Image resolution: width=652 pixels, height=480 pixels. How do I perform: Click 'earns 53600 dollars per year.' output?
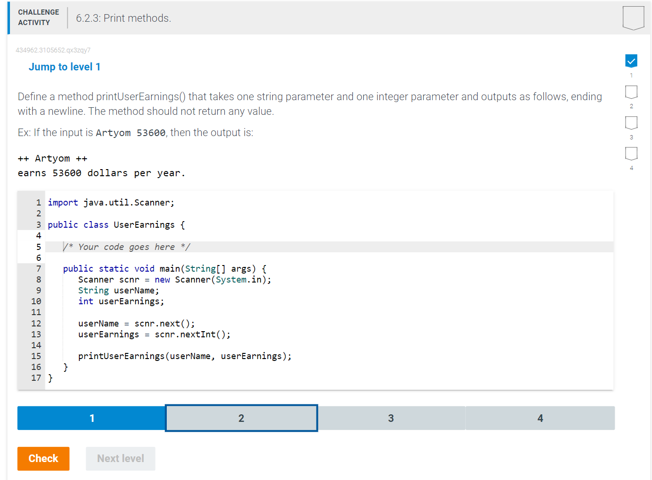pos(102,173)
